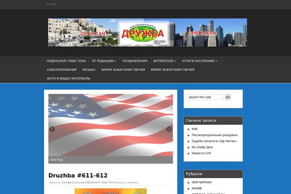Click the Дружба header banner image
The width and height of the screenshot is (291, 194).
[x=147, y=32]
